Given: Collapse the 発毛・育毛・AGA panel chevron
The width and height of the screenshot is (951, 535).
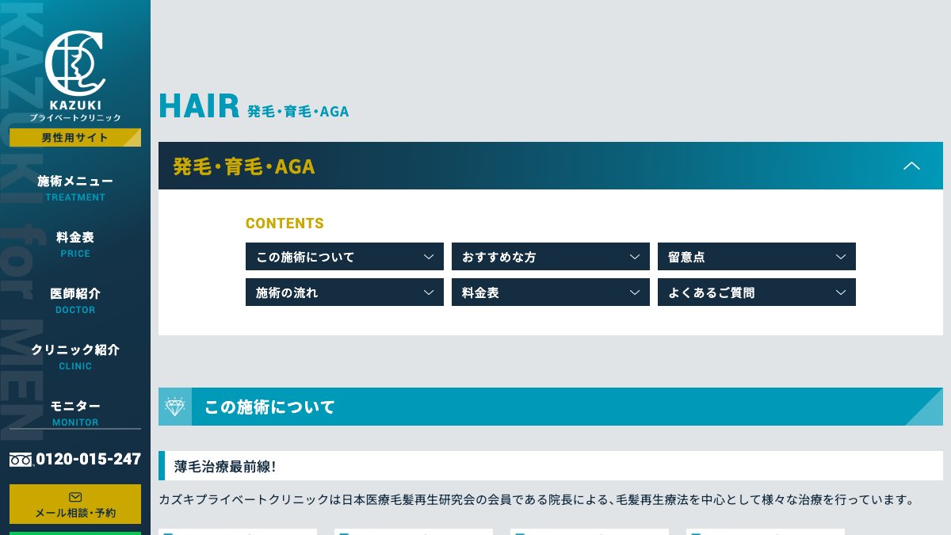Looking at the screenshot, I should pos(912,166).
